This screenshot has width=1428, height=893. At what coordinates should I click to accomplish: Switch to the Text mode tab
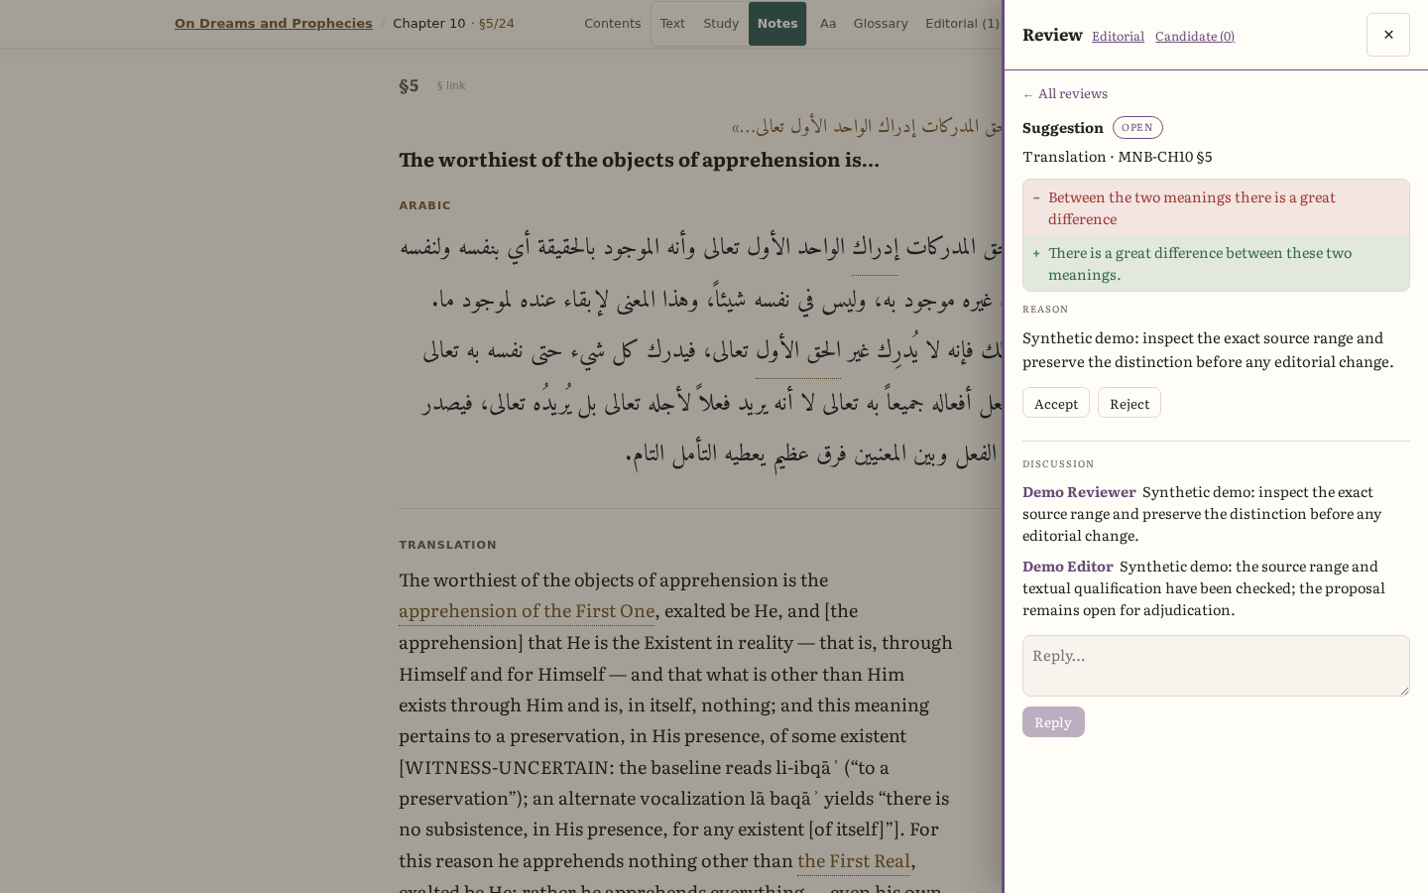coord(672,23)
